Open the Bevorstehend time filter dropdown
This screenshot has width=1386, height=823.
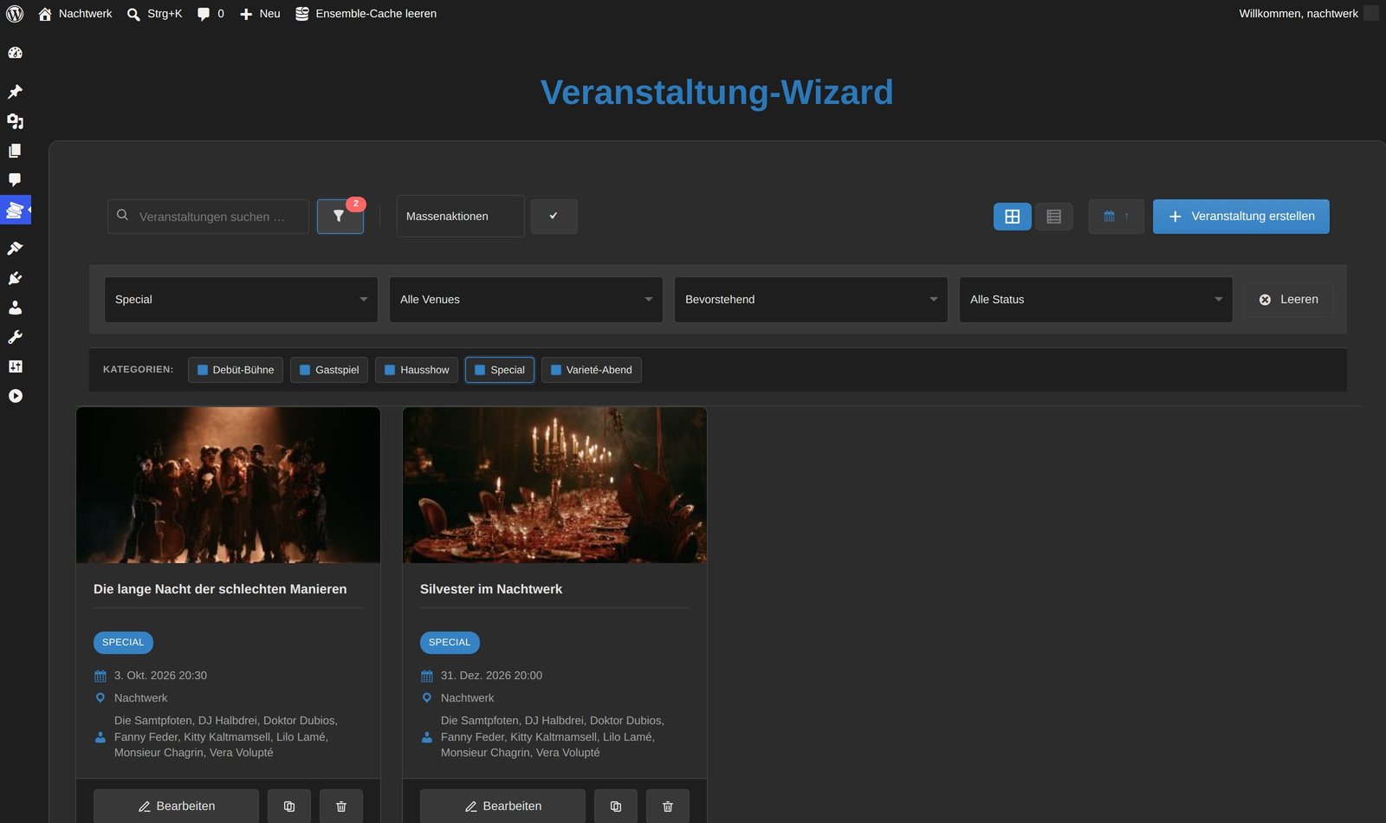point(811,300)
